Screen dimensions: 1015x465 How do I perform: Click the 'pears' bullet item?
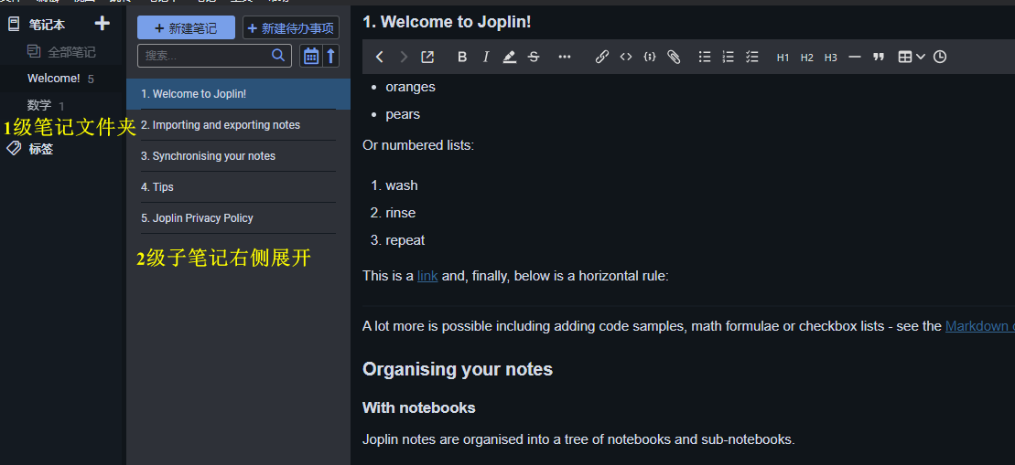point(403,114)
